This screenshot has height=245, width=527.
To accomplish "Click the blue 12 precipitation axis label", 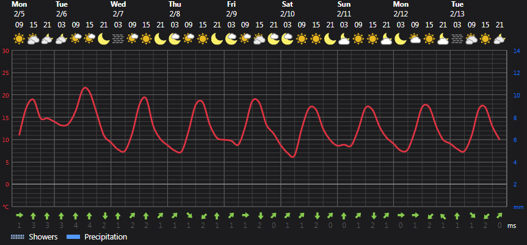I will [517, 73].
